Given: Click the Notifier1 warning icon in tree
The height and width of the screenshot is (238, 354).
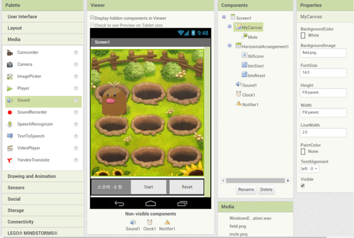Looking at the screenshot, I should click(238, 104).
